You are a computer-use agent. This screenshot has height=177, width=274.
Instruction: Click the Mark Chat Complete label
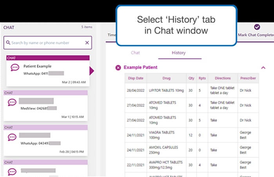(x=256, y=35)
